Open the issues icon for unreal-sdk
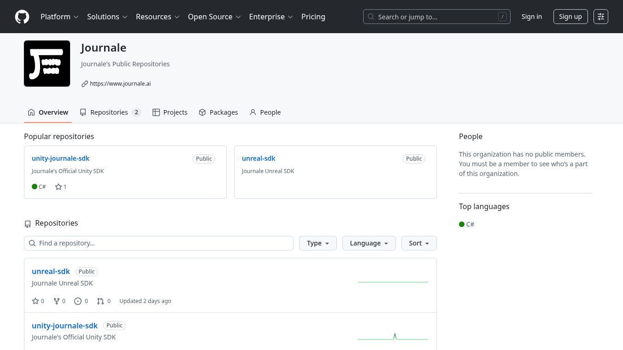Screen dimensions: 623x350 click(x=78, y=301)
